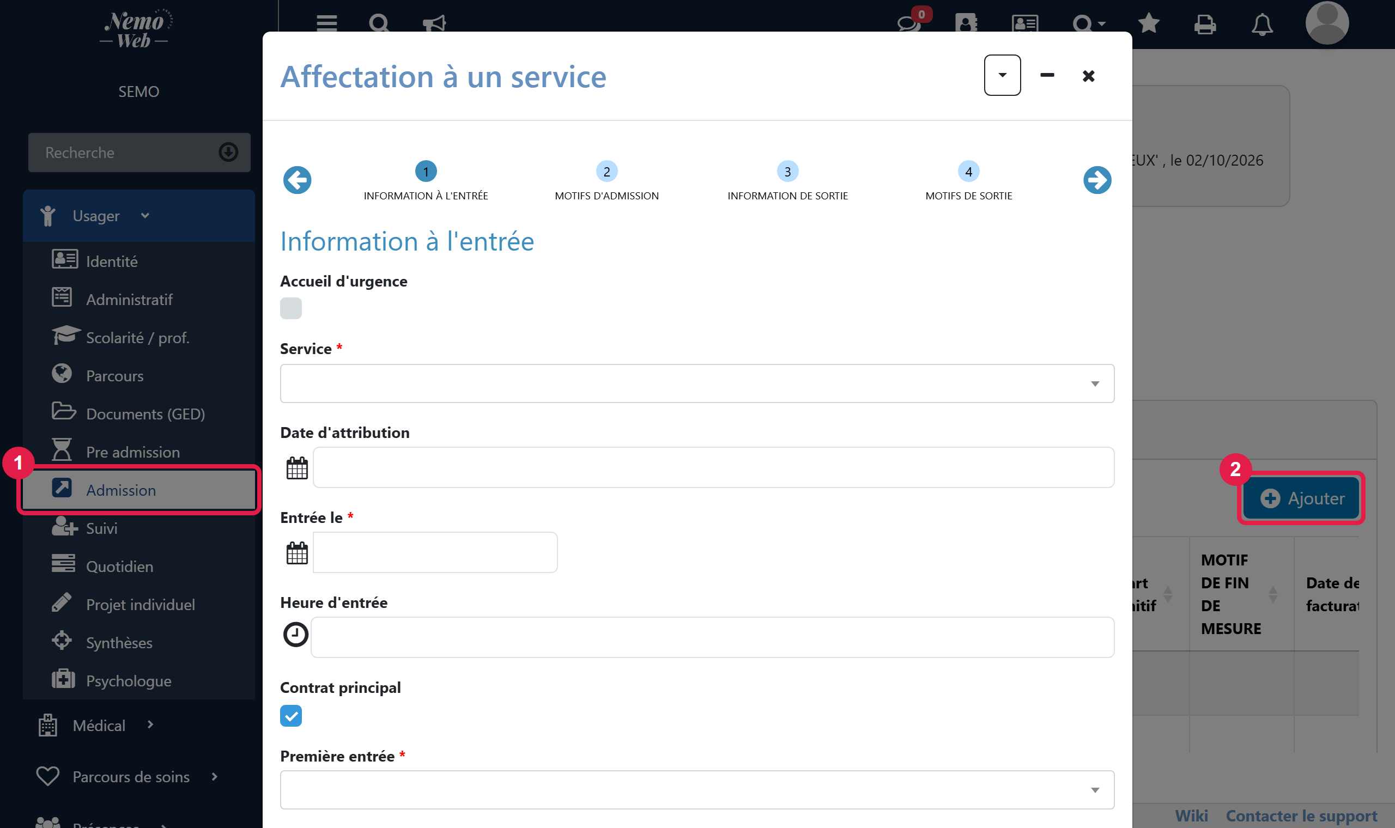Viewport: 1395px width, 828px height.
Task: Sort by MOTIF DE FIN DE MESURE column
Action: pos(1241,594)
